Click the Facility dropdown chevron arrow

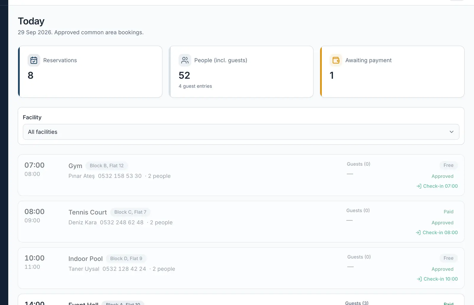point(451,132)
